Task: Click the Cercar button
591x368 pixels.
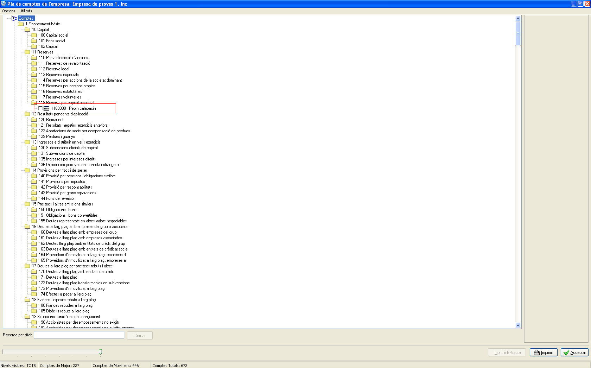Action: [x=140, y=336]
